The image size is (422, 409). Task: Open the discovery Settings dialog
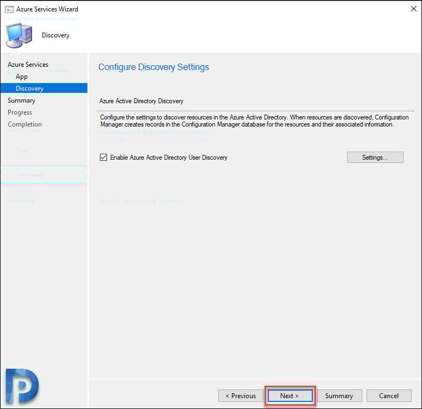coord(375,158)
